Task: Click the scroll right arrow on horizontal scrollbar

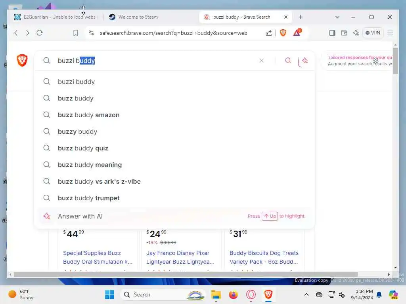Action: (x=389, y=275)
